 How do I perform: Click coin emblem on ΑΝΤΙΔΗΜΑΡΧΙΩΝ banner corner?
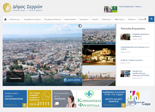[x=24, y=105]
